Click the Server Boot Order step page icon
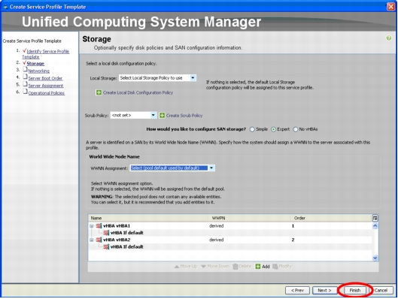Screen dimensions: 398x299 (25, 77)
